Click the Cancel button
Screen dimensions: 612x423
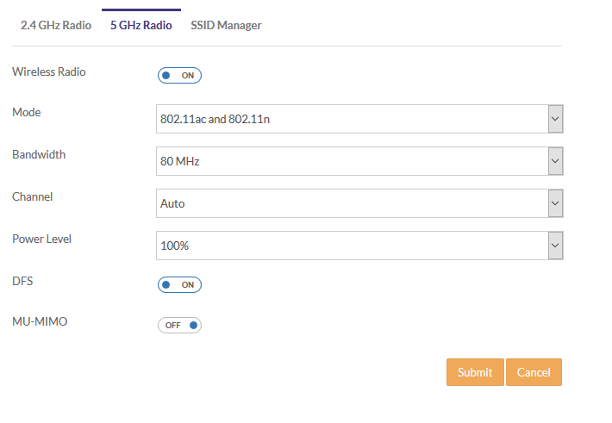(x=534, y=372)
